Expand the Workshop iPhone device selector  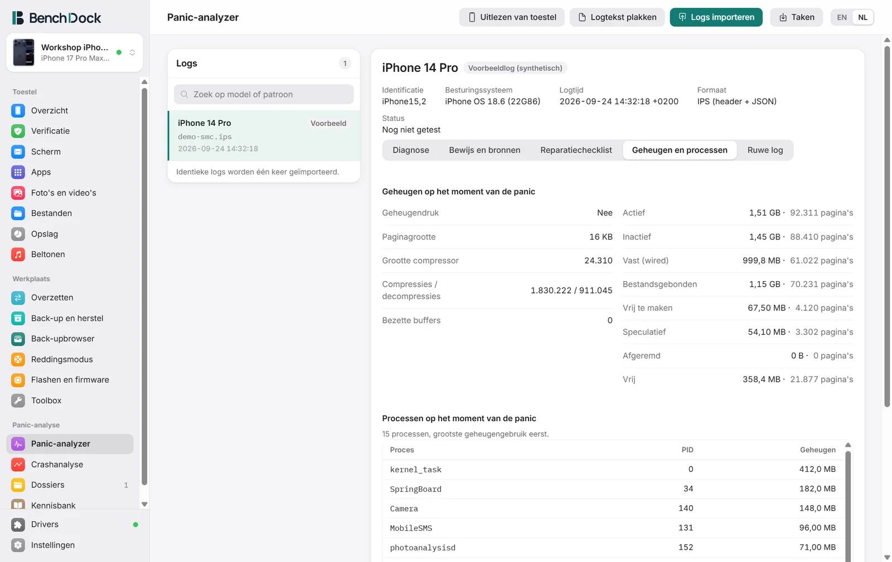[75, 52]
